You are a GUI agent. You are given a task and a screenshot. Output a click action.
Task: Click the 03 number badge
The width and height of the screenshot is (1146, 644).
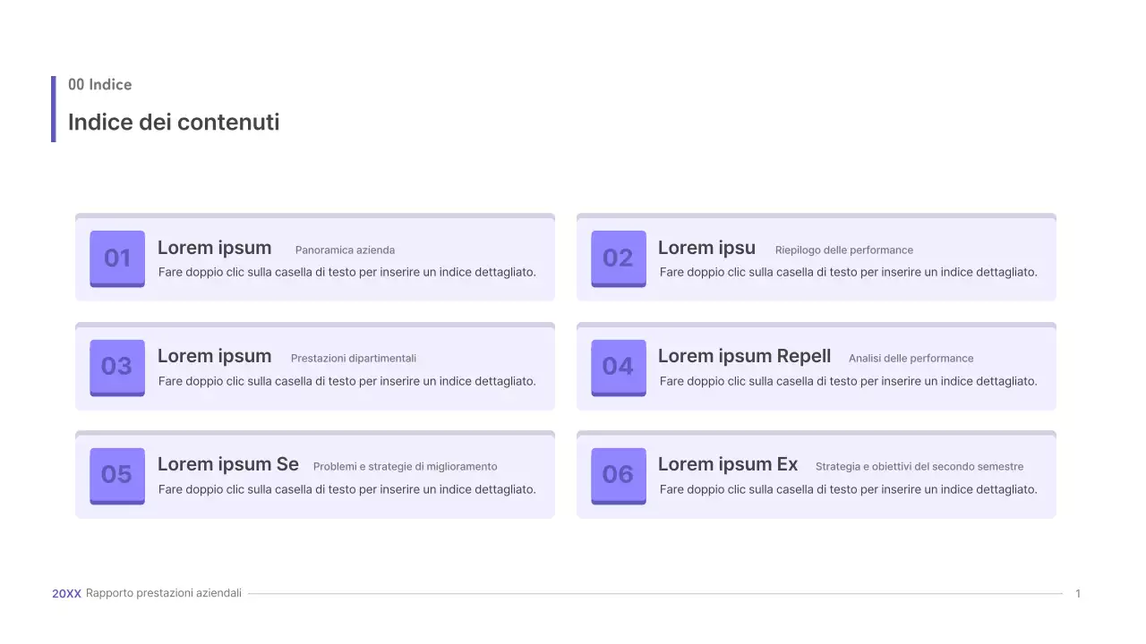tap(117, 367)
